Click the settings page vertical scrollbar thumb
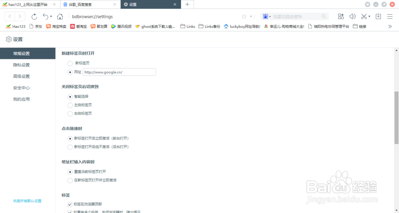Screen dimensions: 399x213 pos(397,117)
